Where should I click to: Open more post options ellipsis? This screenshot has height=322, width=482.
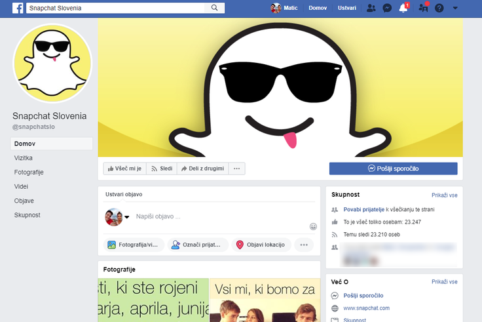pos(304,245)
